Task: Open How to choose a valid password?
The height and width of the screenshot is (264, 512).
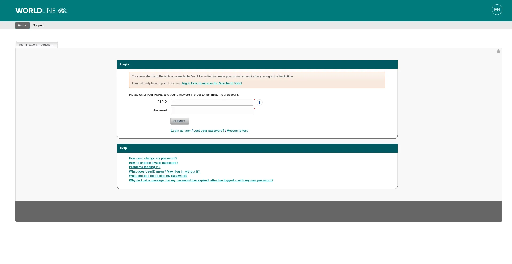Action: click(x=154, y=163)
